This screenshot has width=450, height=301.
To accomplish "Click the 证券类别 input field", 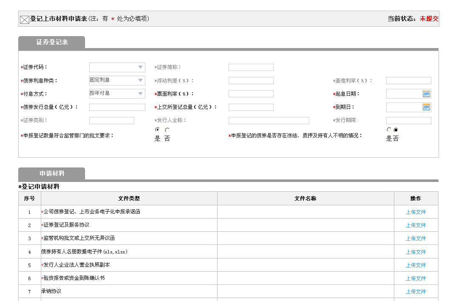I will [x=112, y=121].
